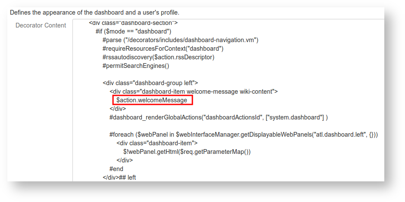
Task: Click the </div>## left line
Action: 119,178
